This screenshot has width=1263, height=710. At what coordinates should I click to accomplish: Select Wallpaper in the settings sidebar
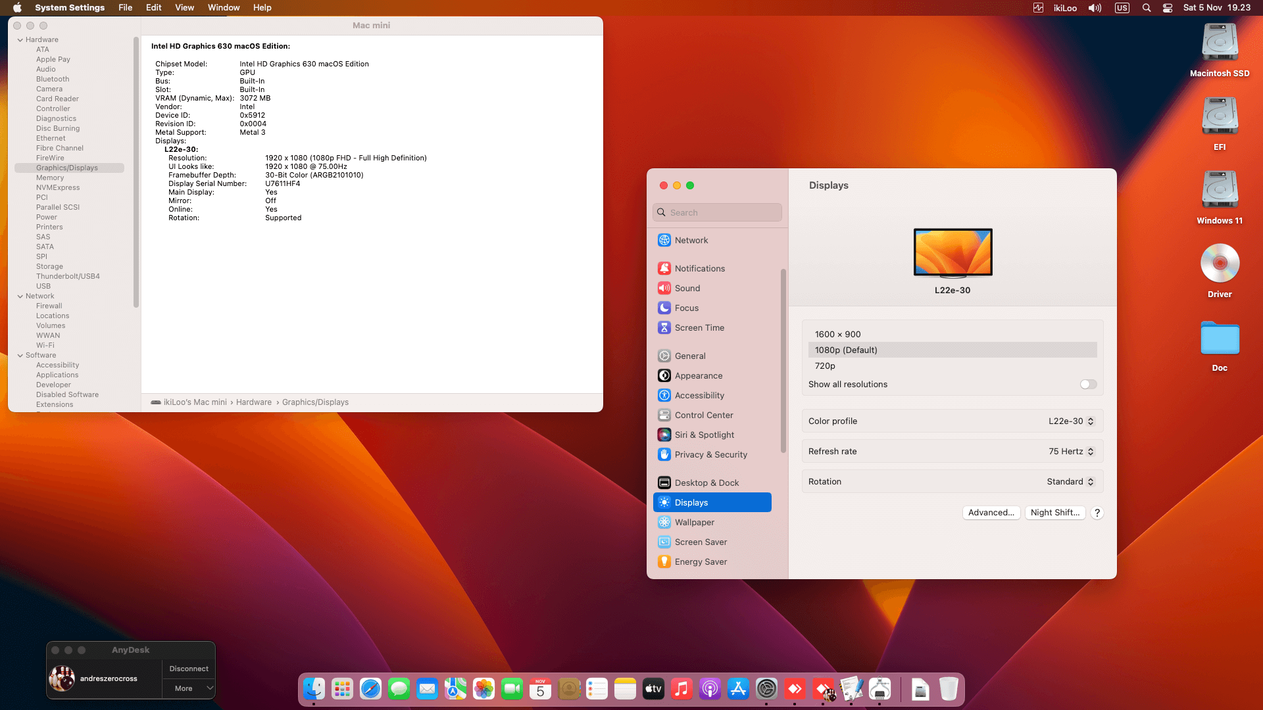[x=694, y=522]
